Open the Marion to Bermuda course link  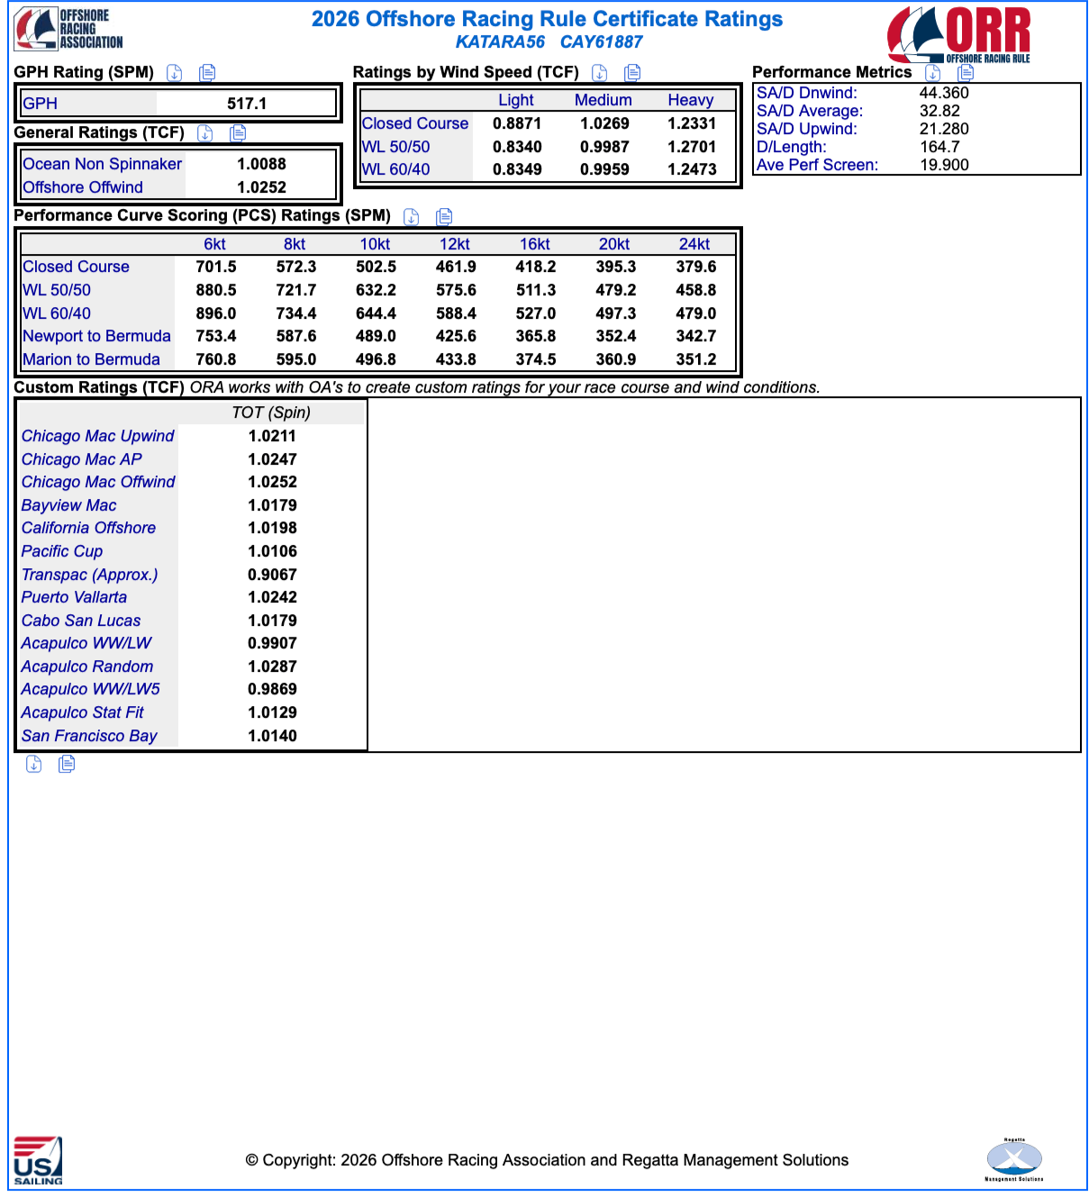[x=91, y=359]
